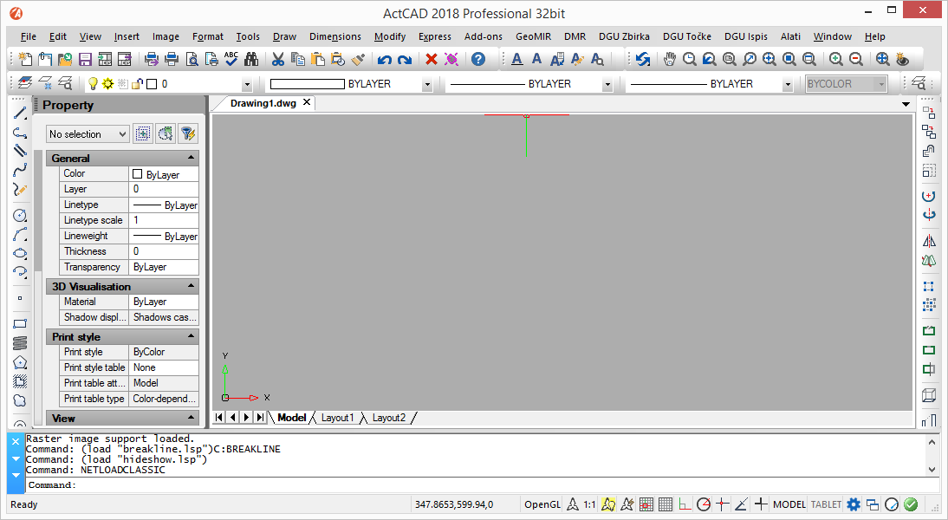Toggle TABLET mode in status bar
The height and width of the screenshot is (520, 948).
click(x=826, y=504)
